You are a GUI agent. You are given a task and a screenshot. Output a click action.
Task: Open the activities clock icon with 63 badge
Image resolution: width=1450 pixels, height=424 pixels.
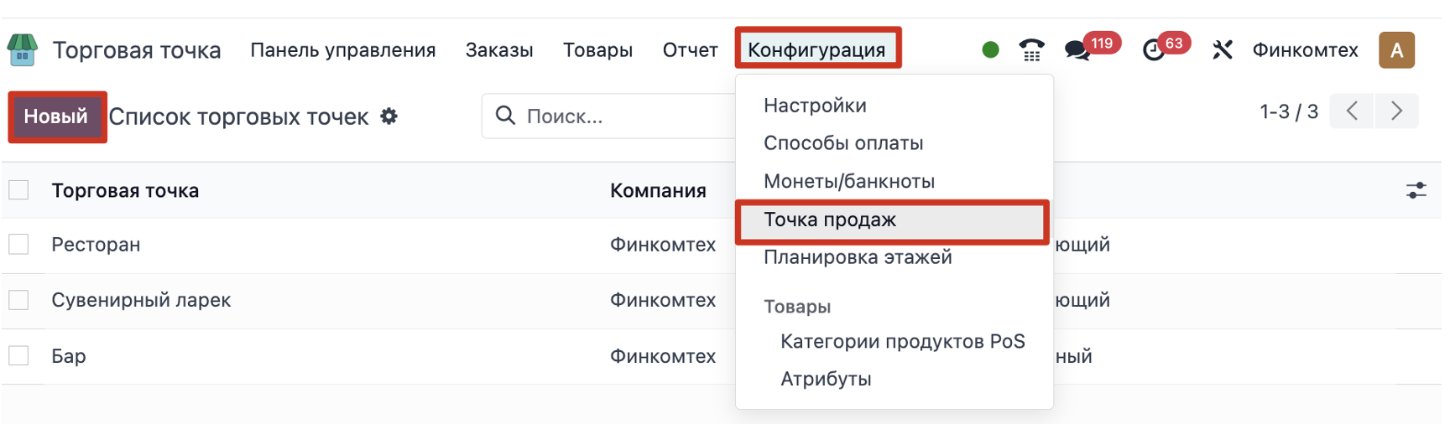[1155, 50]
